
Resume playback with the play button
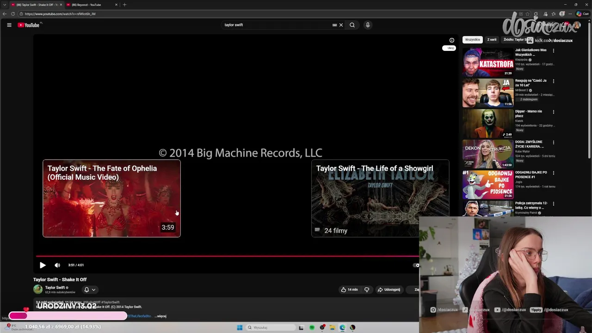pyautogui.click(x=43, y=265)
